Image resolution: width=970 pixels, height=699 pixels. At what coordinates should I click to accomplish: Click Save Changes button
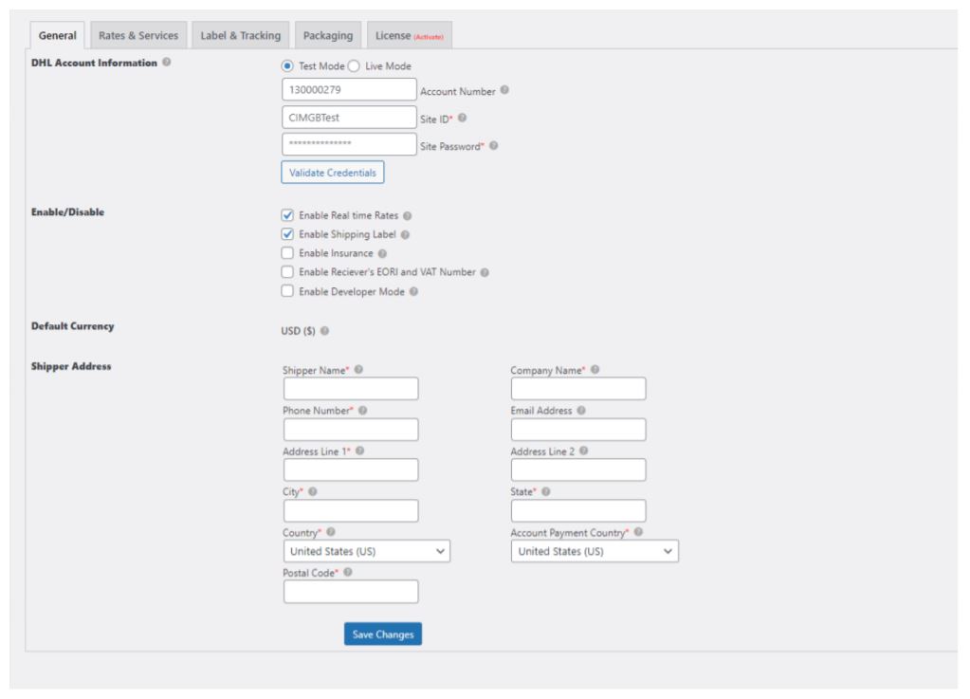(383, 635)
